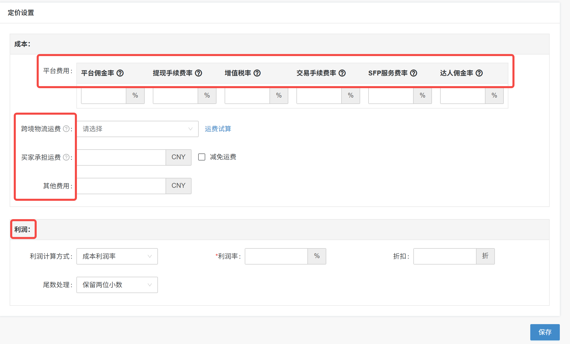570x344 pixels.
Task: Enable the 减免运费 checkbox
Action: pos(202,157)
